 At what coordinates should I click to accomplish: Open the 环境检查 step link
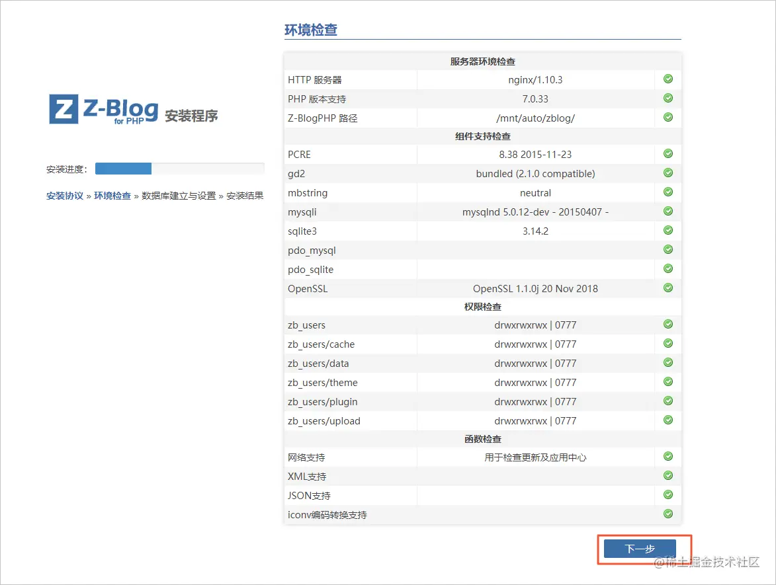pyautogui.click(x=112, y=196)
